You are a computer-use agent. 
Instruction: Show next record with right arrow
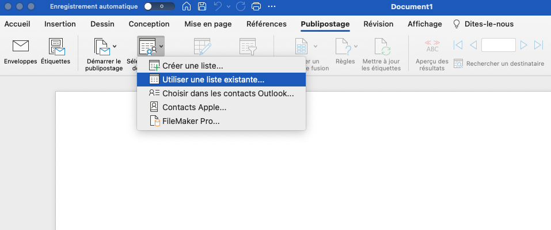coord(523,45)
